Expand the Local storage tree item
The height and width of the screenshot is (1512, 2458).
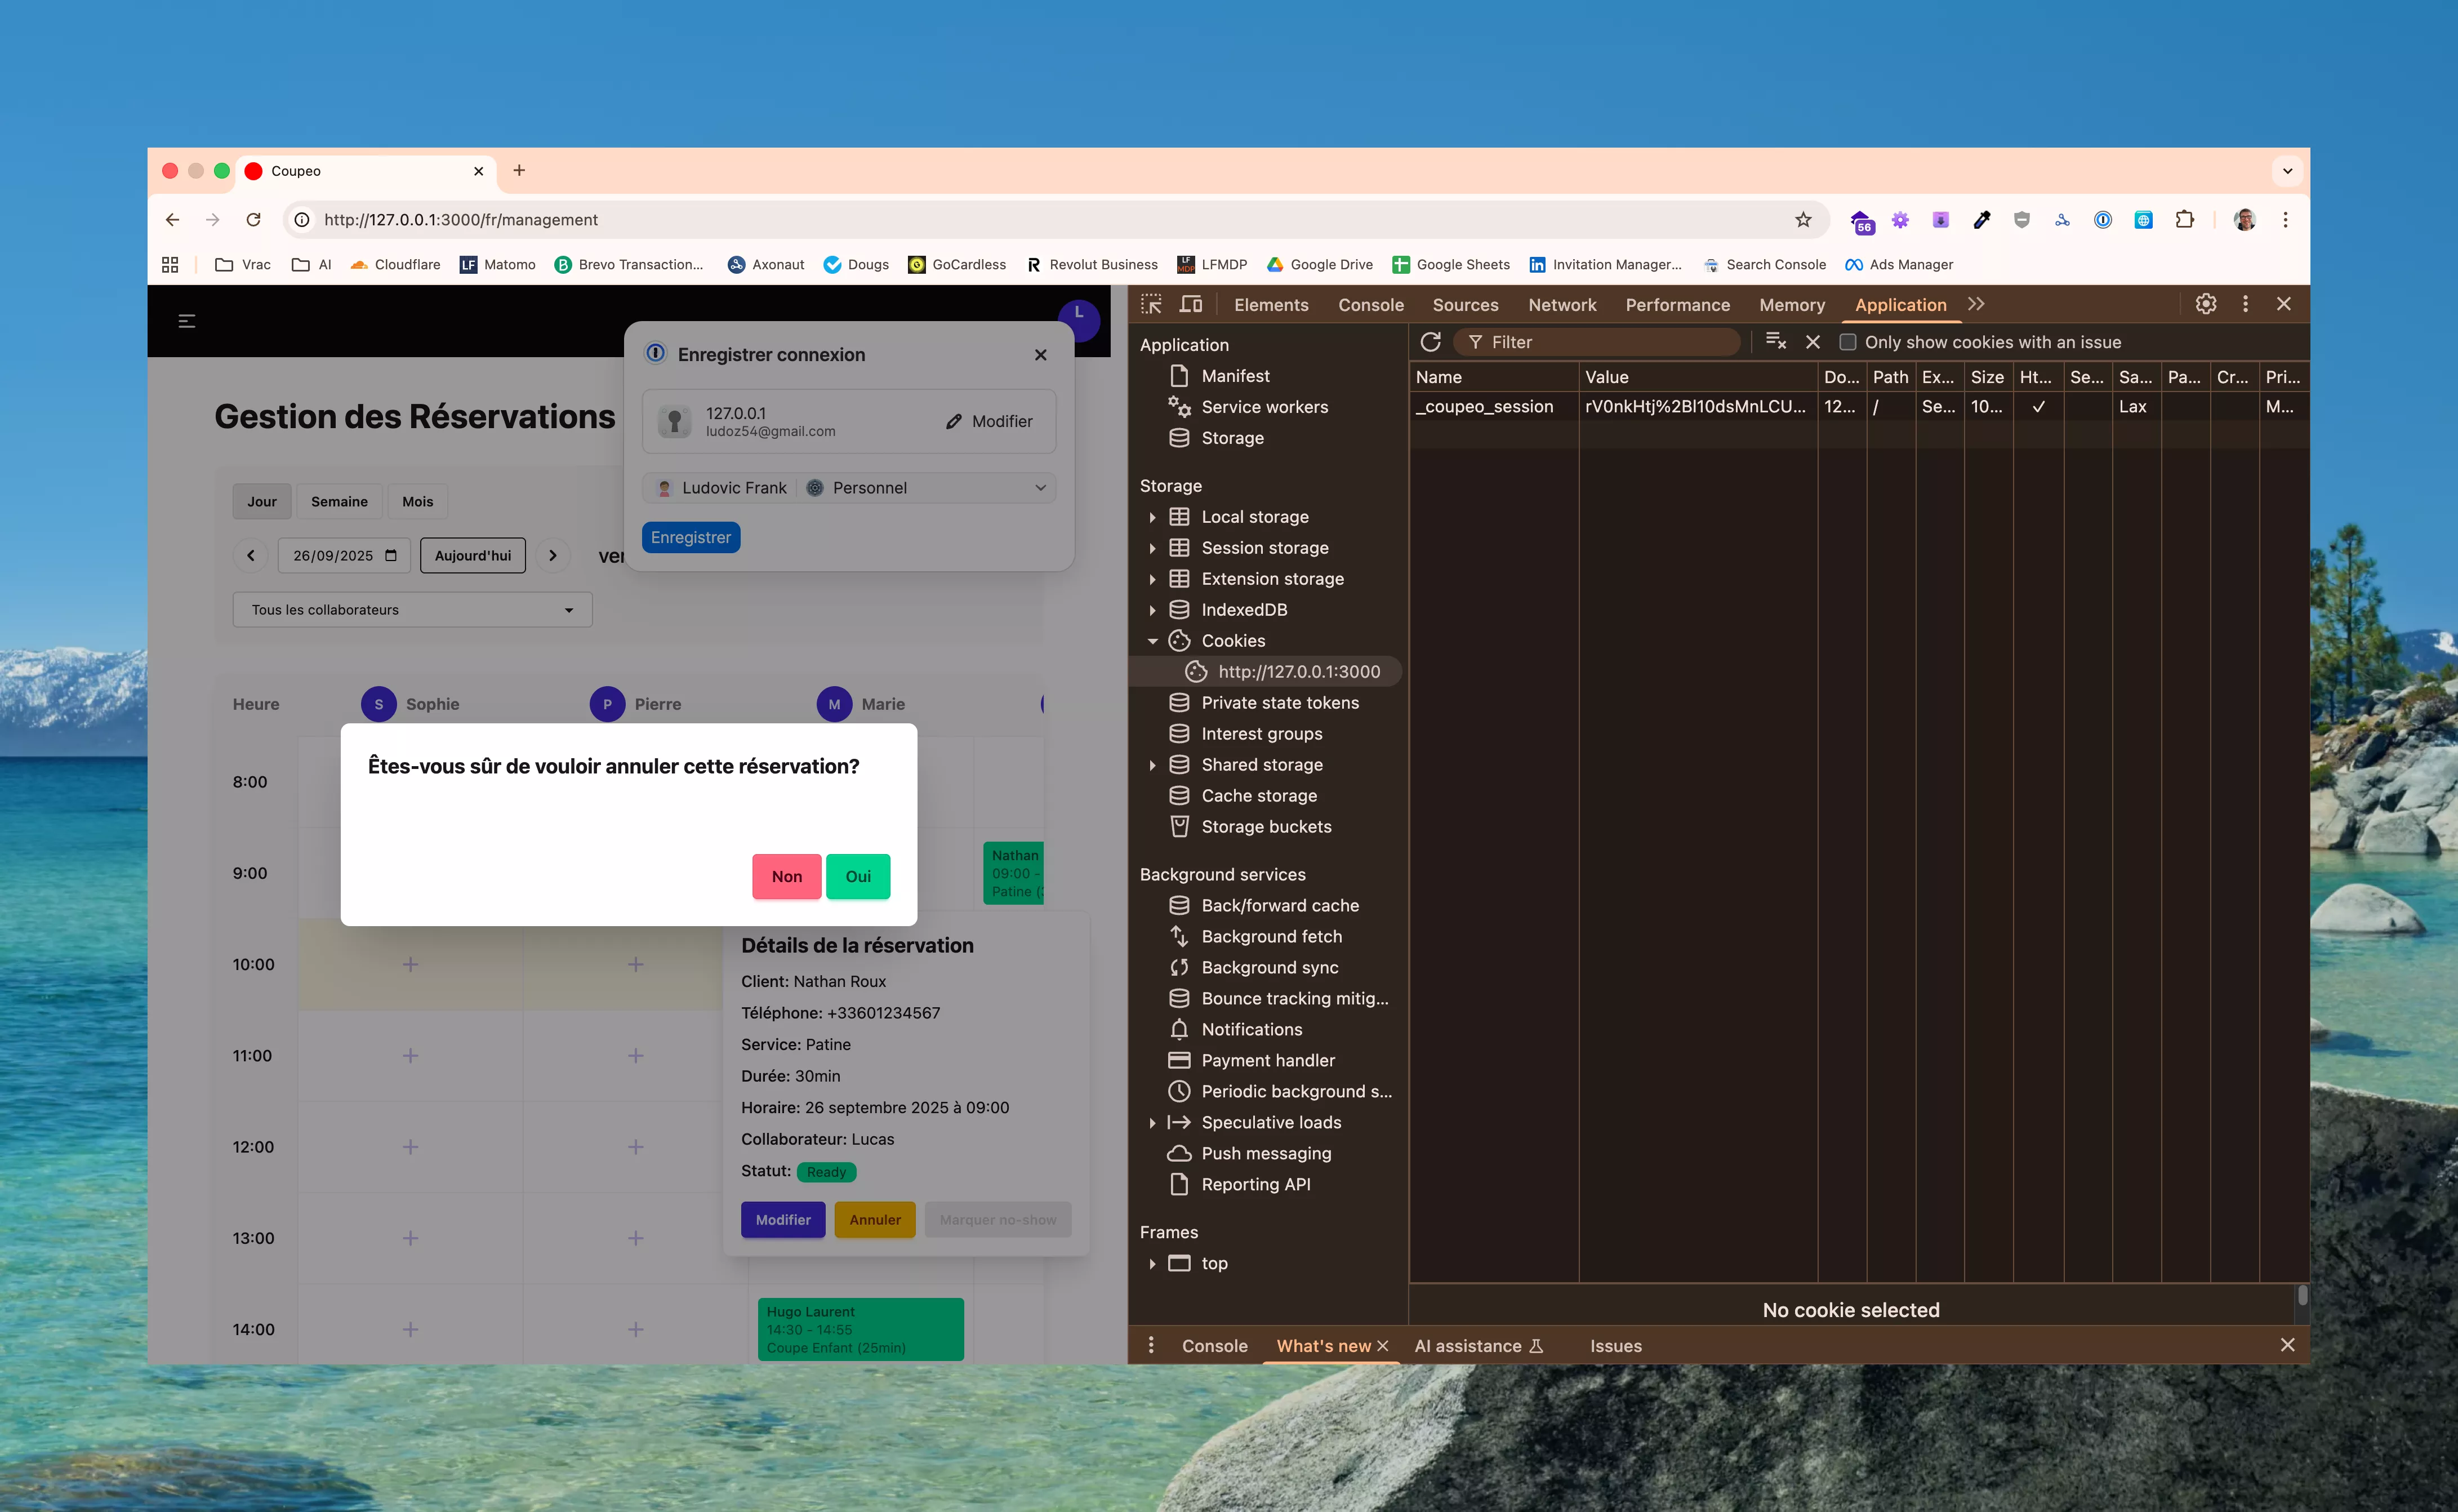(x=1151, y=517)
